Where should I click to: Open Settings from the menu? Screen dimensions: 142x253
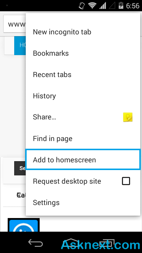[x=83, y=202]
